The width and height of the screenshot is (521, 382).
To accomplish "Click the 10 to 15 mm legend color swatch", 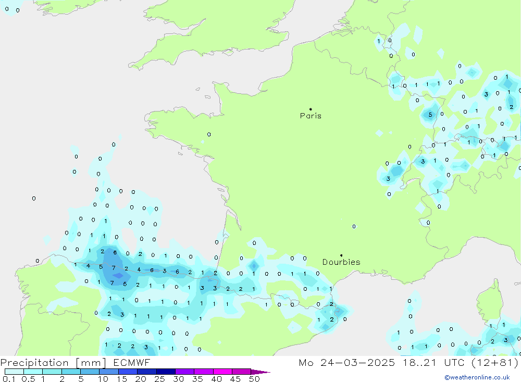I will [109, 372].
